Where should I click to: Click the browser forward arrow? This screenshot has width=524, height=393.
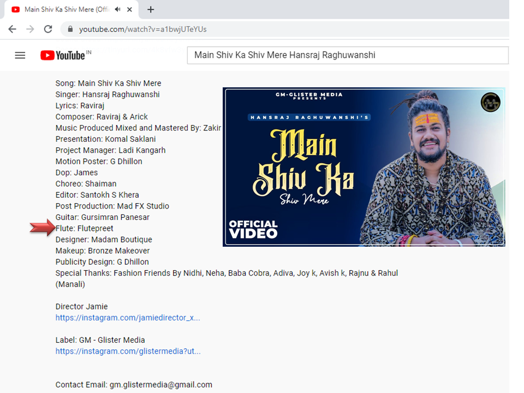coord(30,29)
